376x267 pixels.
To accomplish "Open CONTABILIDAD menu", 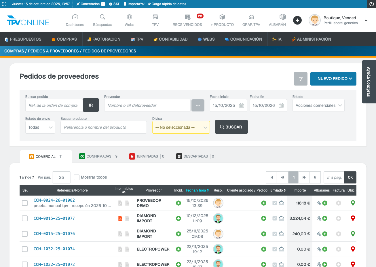I will [x=171, y=39].
